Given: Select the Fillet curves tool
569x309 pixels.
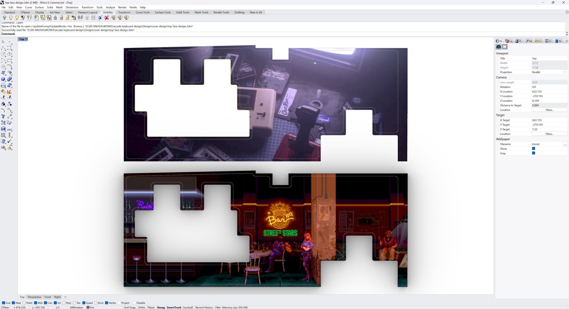Looking at the screenshot, I should tap(9, 67).
